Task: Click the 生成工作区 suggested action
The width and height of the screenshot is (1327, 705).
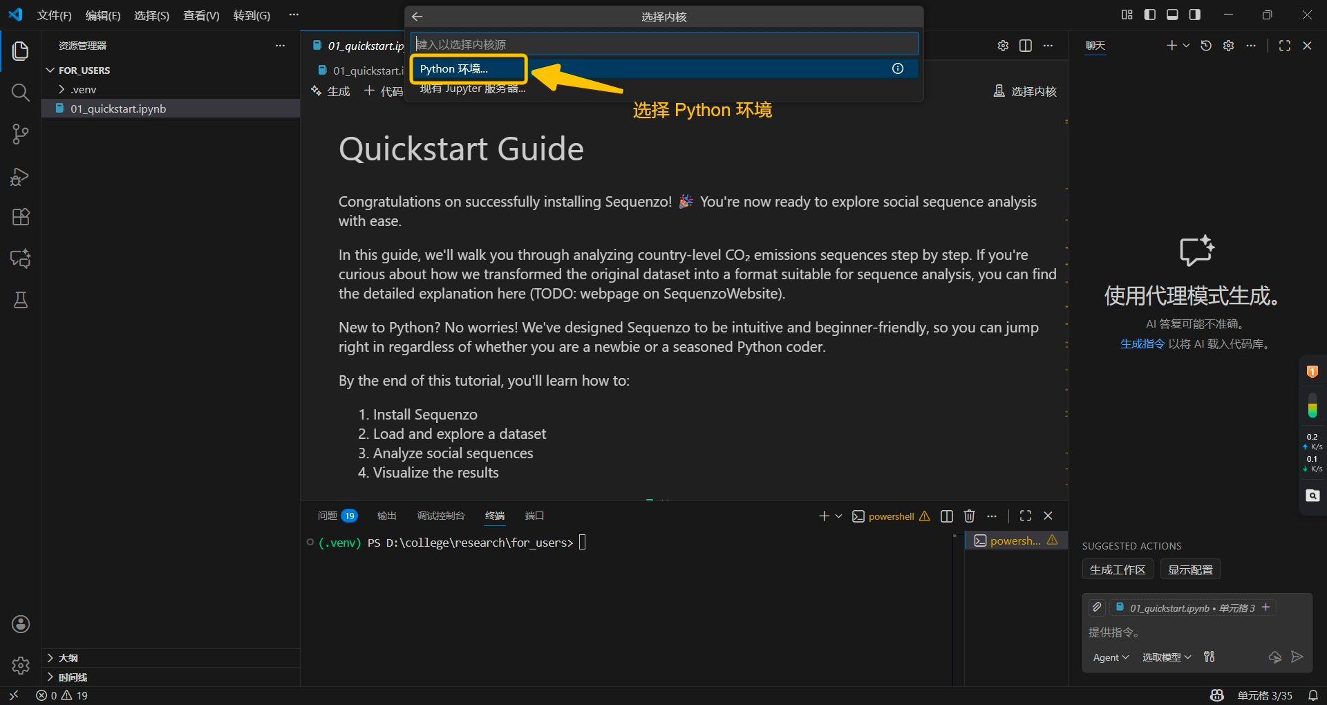Action: coord(1117,570)
